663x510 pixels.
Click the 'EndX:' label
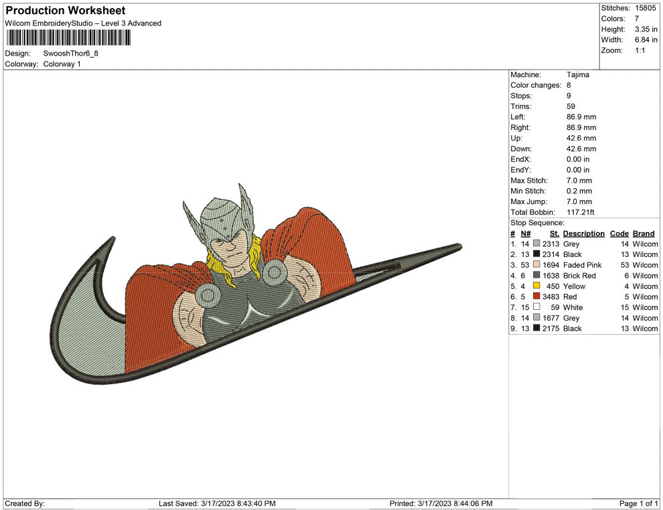click(x=520, y=159)
